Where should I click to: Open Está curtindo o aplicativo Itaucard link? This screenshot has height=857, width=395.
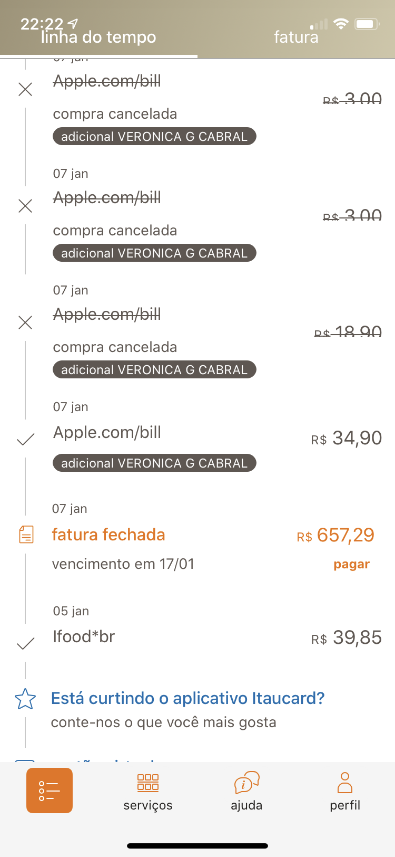tap(187, 698)
